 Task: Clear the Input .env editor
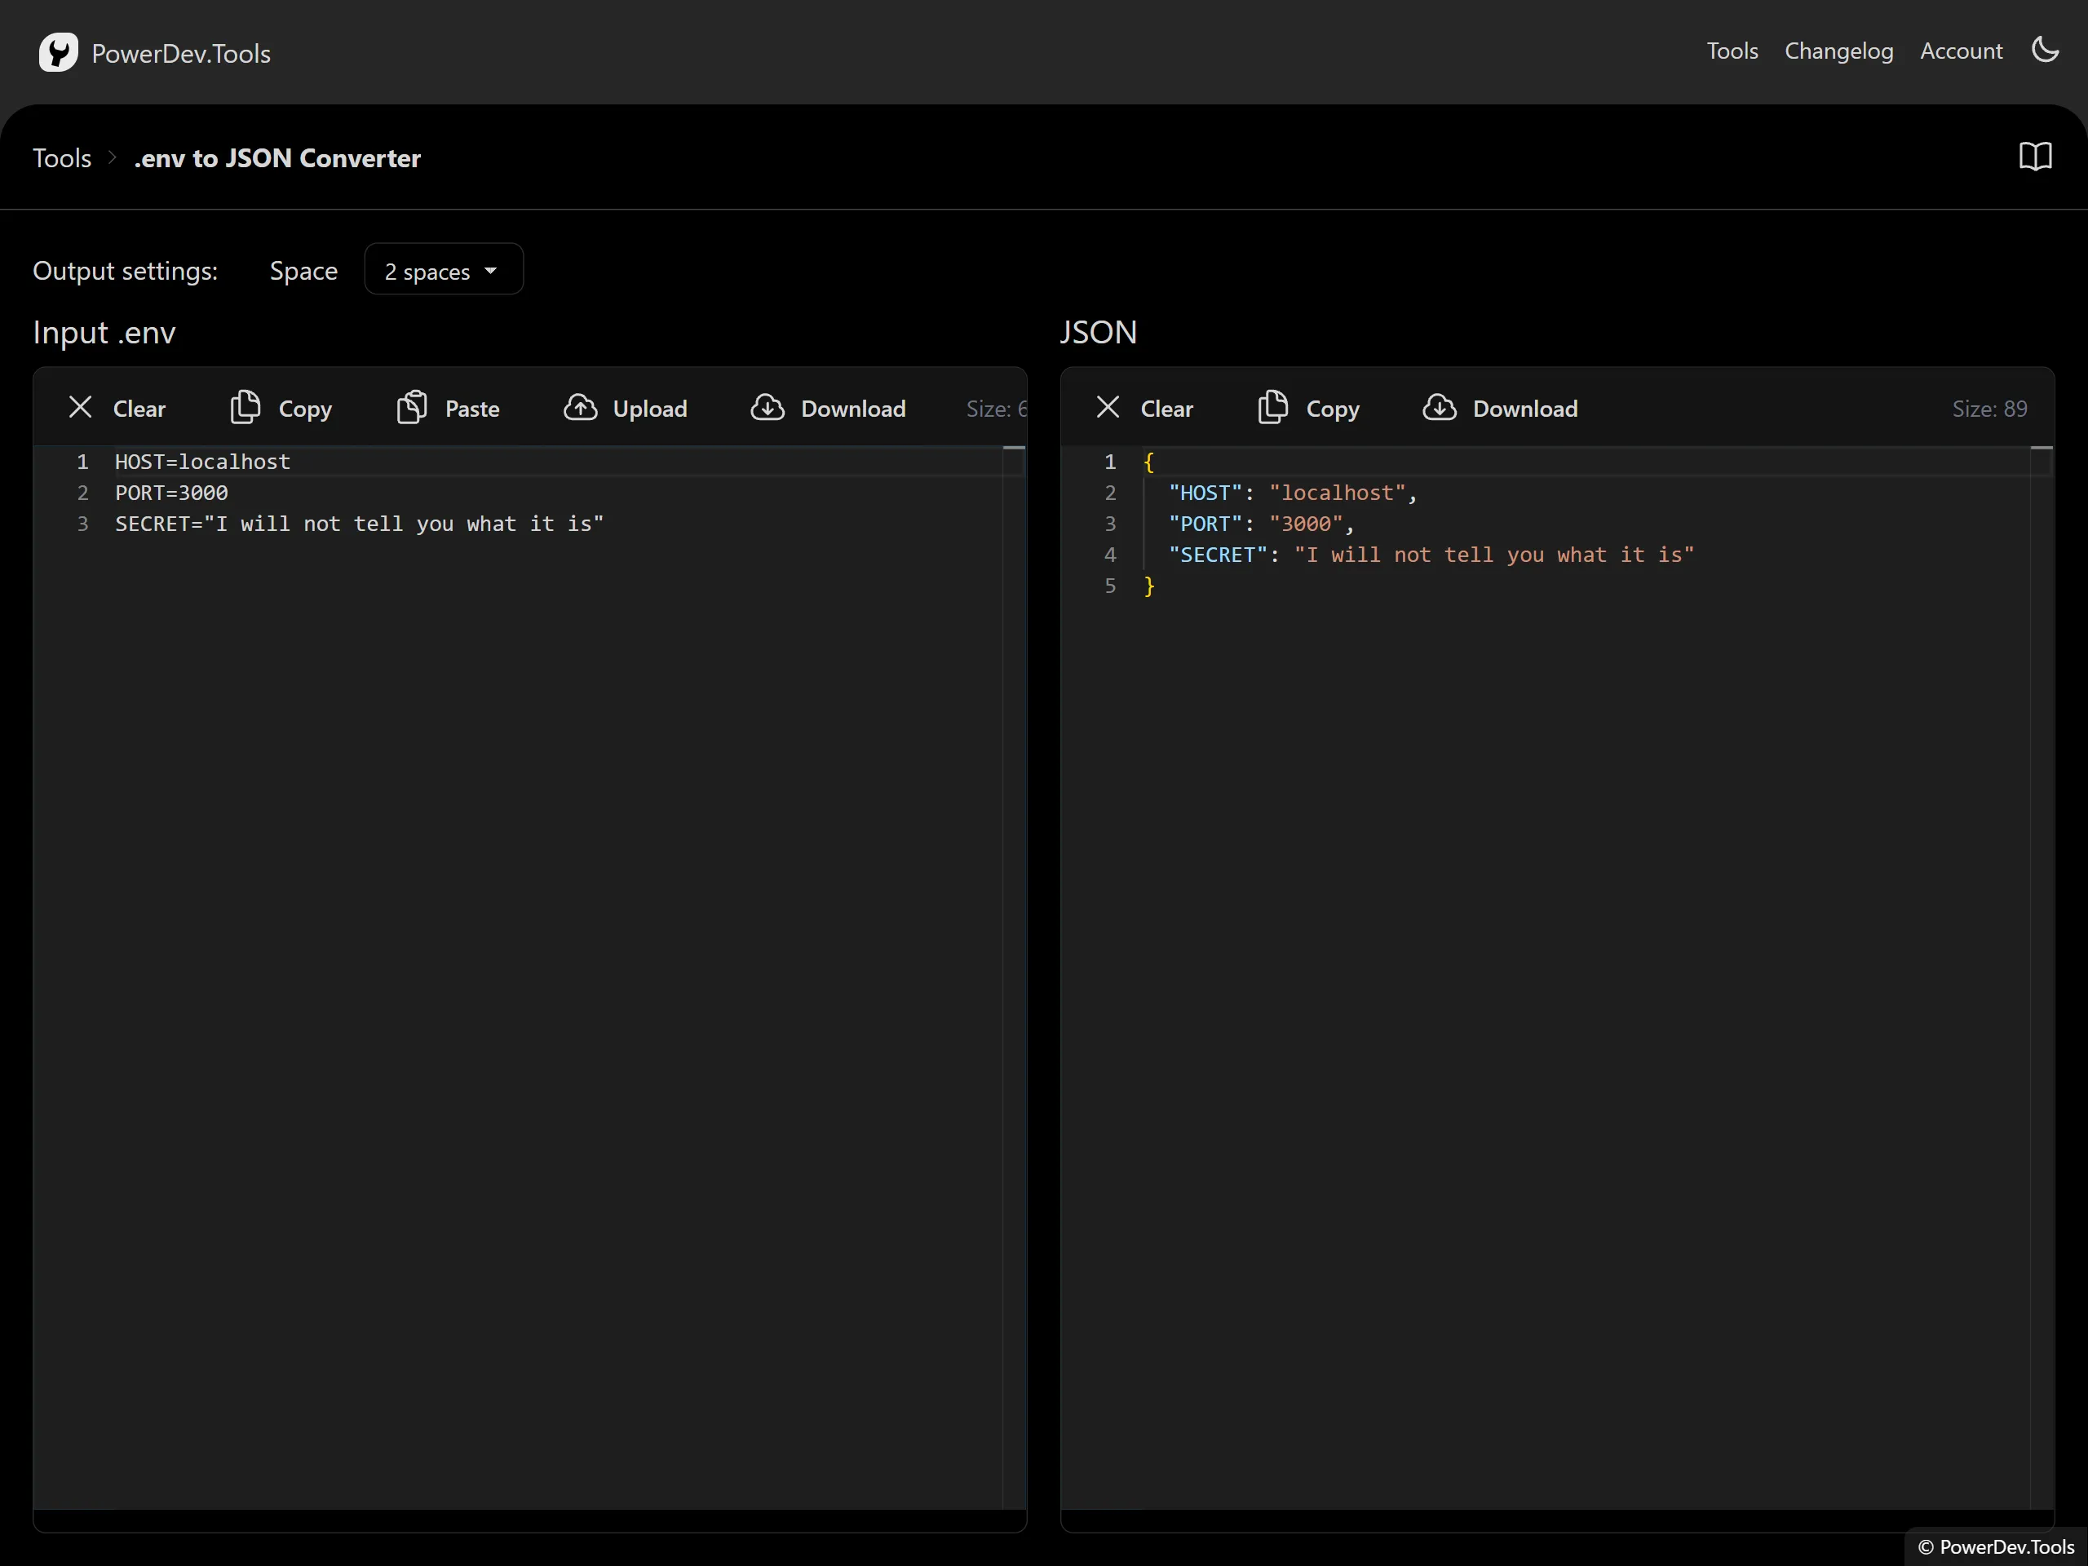(x=117, y=408)
